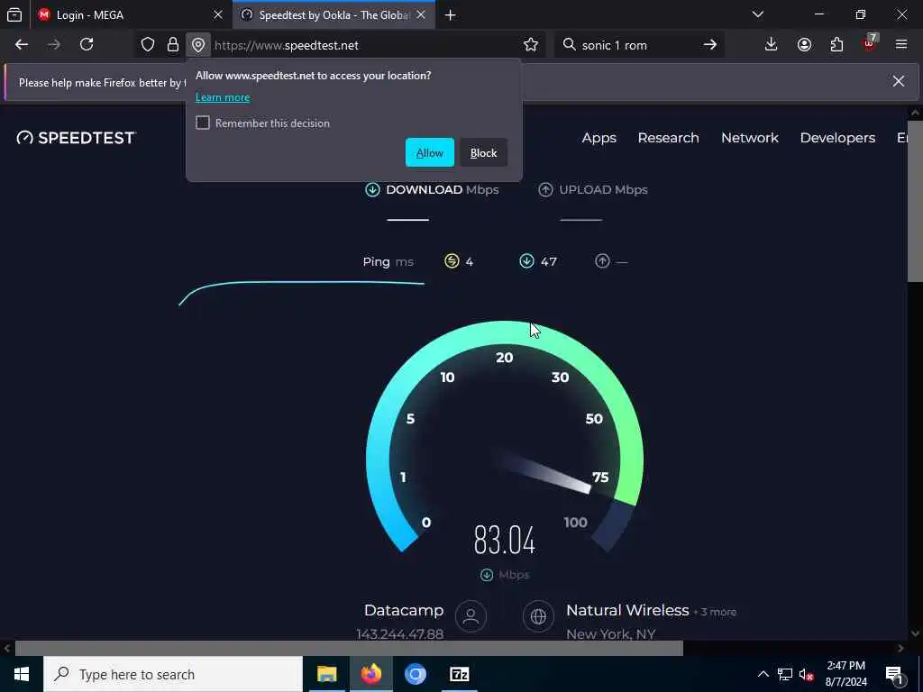Image resolution: width=923 pixels, height=692 pixels.
Task: Click the + 3 more servers text
Action: click(715, 612)
